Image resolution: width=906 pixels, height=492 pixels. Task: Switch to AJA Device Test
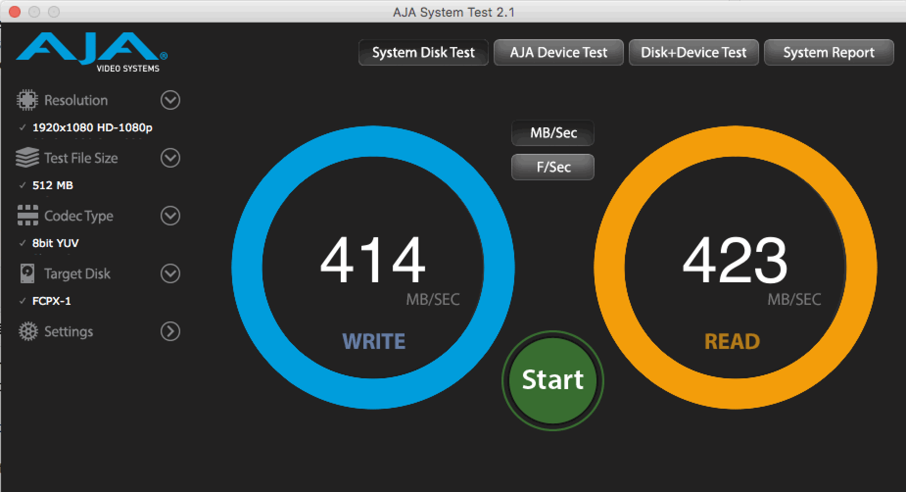558,52
